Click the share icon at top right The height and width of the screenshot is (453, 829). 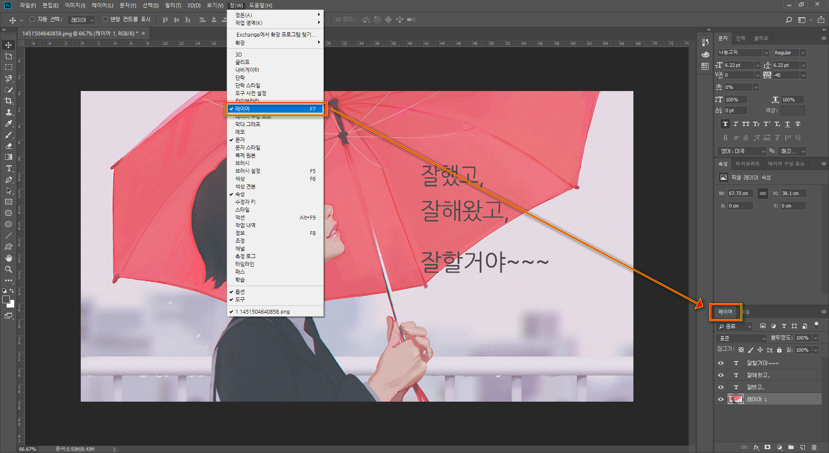821,20
